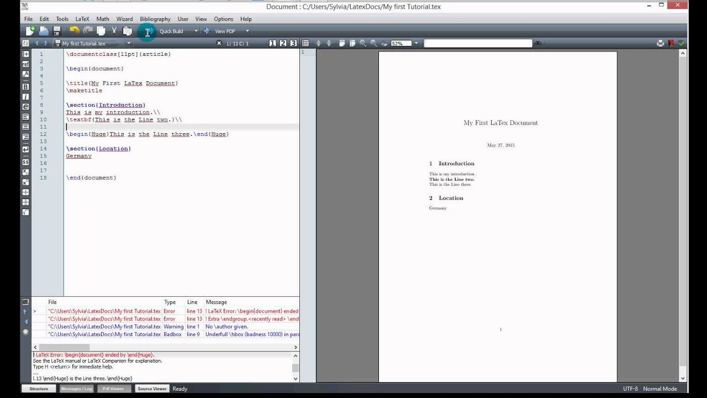Search PDF with binoculars icon

point(537,43)
